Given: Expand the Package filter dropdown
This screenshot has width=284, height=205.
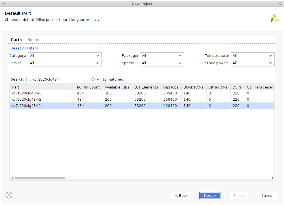Looking at the screenshot, I should (x=162, y=56).
